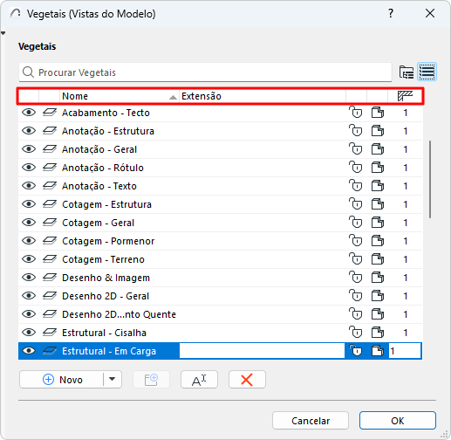This screenshot has height=440, width=451.
Task: Toggle Cotagem - Geral visibility eye
Action: point(29,223)
